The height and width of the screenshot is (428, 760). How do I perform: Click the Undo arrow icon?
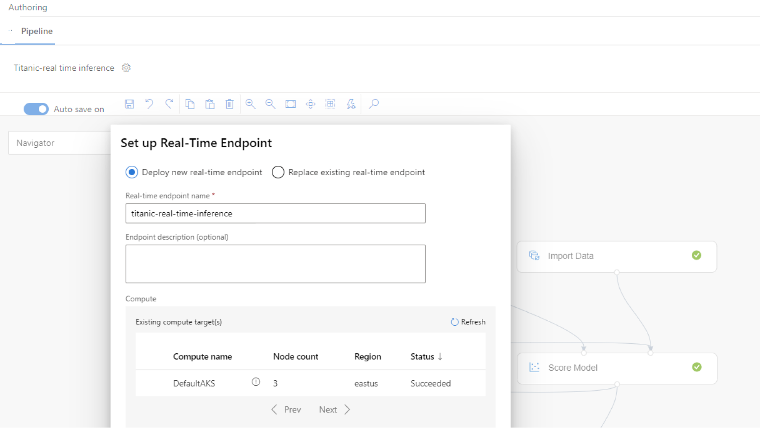click(x=149, y=104)
